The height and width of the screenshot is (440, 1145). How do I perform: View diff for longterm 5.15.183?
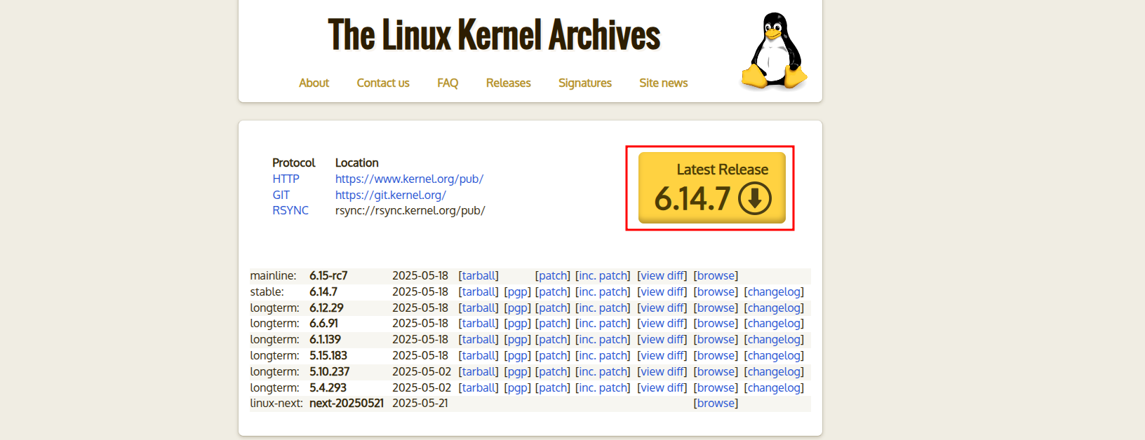pos(662,355)
